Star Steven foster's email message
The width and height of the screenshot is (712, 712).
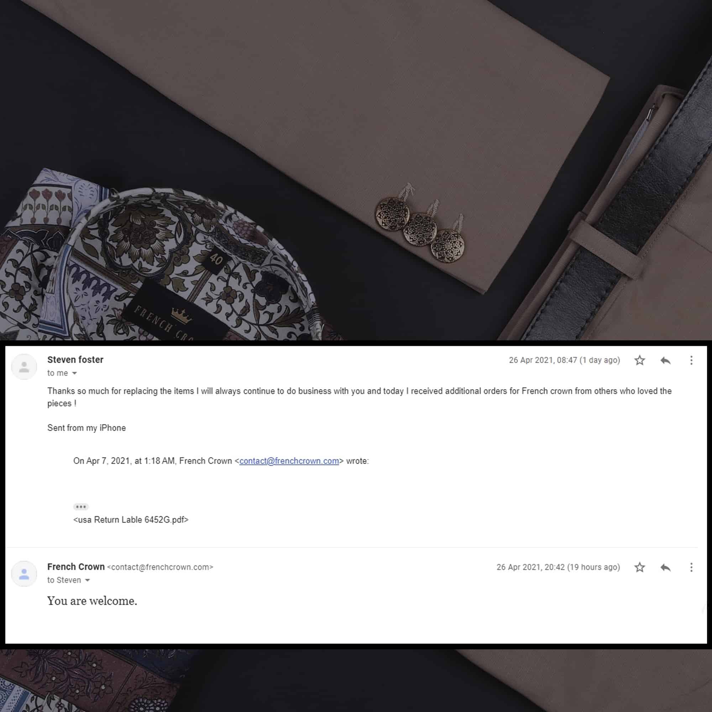(640, 360)
